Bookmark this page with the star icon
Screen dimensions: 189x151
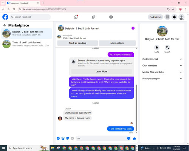click(173, 9)
